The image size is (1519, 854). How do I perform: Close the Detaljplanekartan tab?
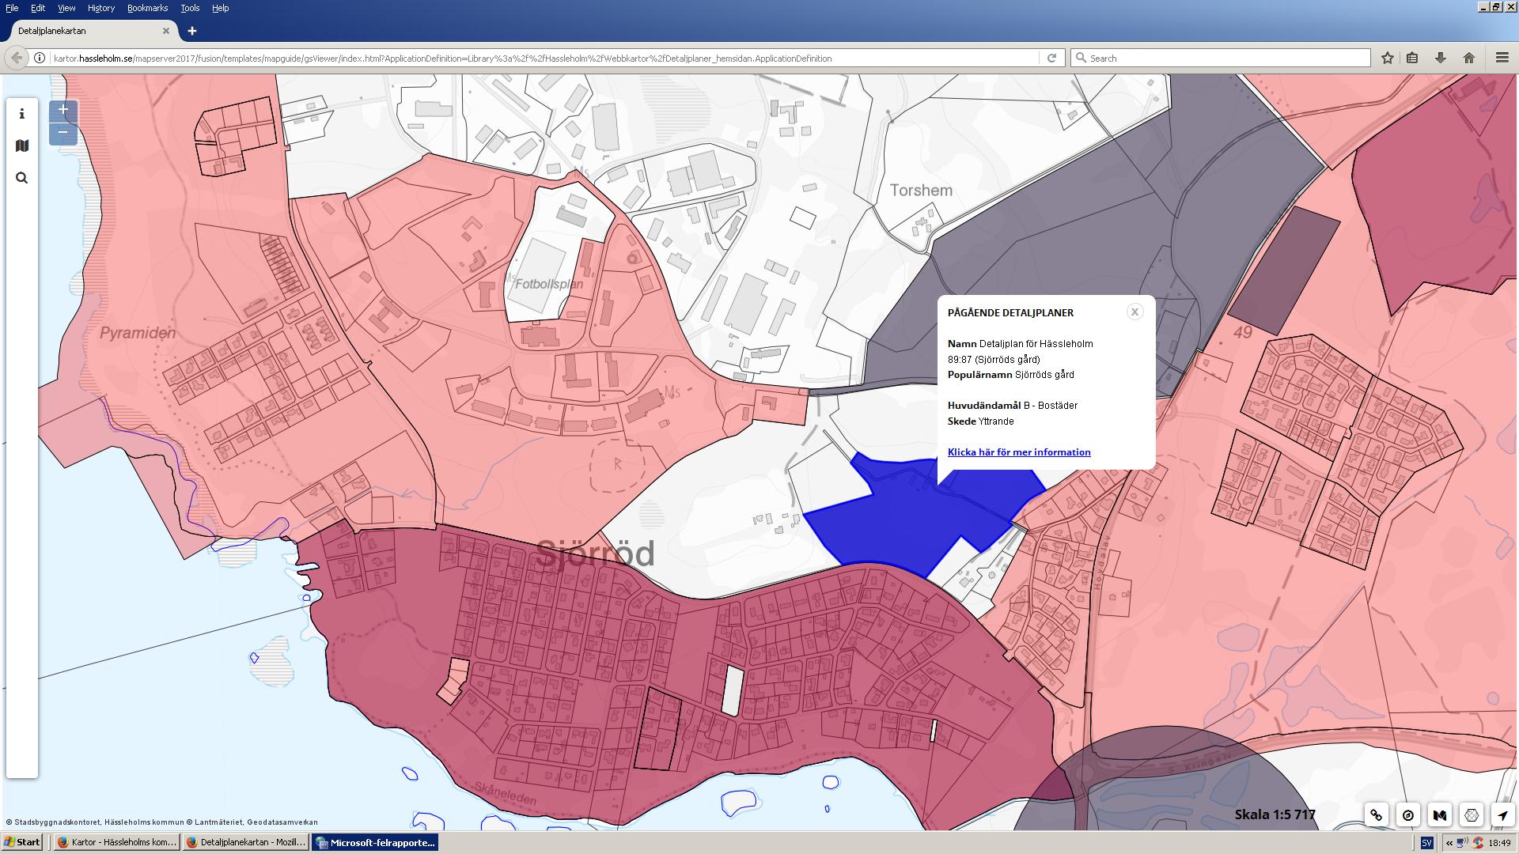point(166,31)
